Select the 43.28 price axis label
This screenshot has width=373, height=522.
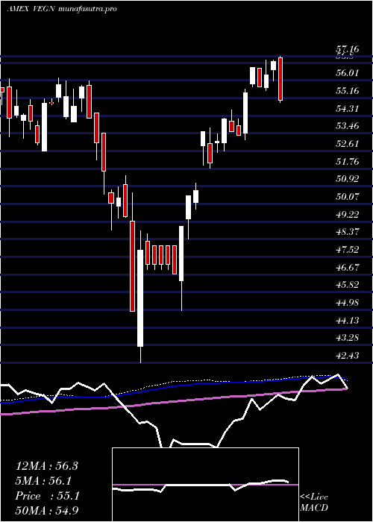click(348, 339)
